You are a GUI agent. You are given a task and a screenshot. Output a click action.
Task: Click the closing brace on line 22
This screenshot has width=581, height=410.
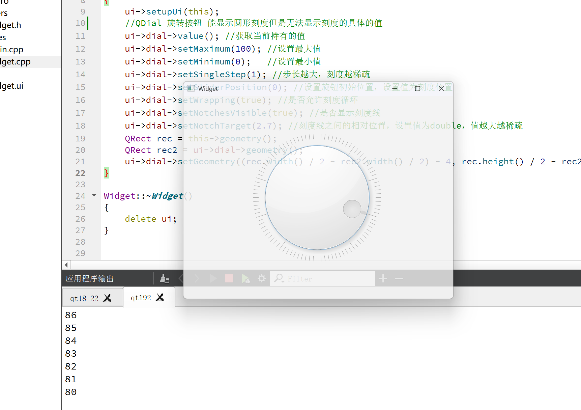(106, 173)
